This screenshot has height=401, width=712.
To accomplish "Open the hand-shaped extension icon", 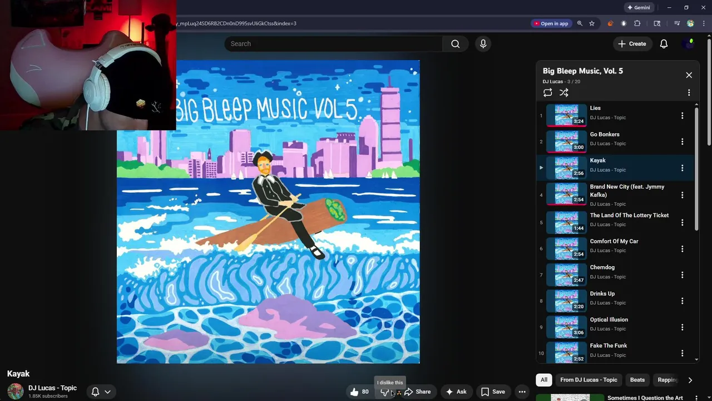I will [x=624, y=23].
